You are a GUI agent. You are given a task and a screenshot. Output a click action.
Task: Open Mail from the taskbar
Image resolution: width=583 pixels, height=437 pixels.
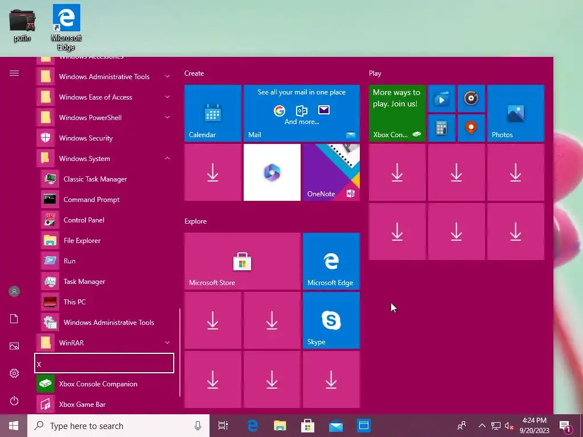(x=336, y=426)
